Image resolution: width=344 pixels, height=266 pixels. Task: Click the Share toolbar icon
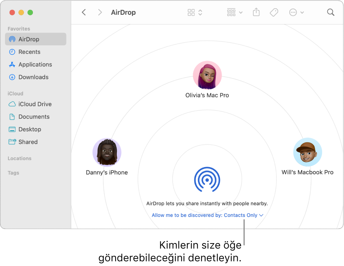(256, 12)
